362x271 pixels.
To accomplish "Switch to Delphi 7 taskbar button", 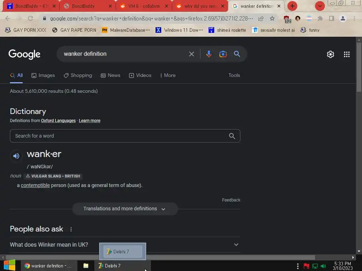I will 122,266.
